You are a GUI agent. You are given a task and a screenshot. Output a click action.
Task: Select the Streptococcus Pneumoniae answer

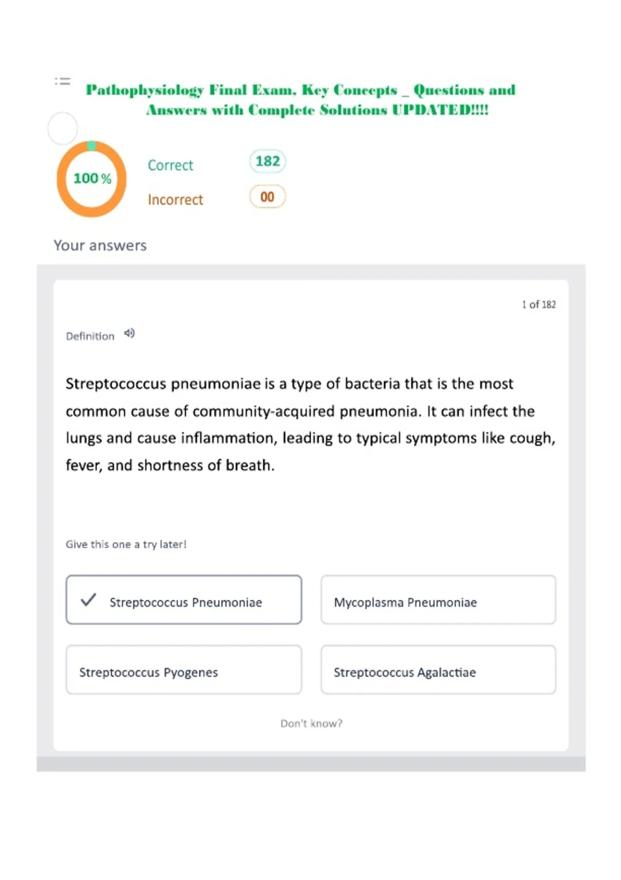(x=184, y=599)
